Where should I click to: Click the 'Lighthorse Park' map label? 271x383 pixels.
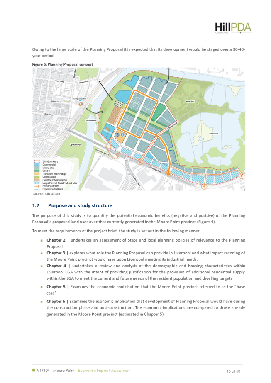[76, 145]
